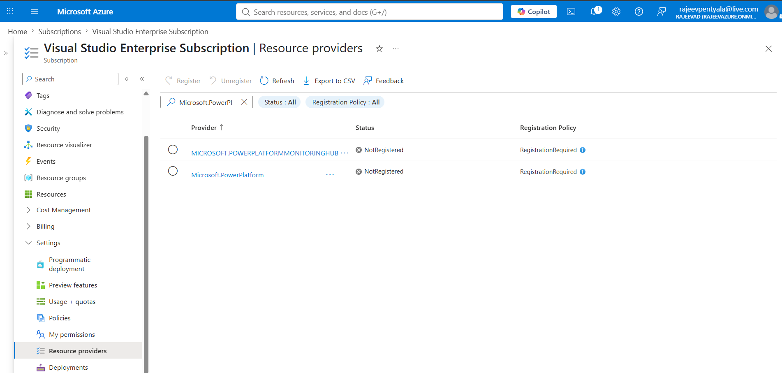Click the Register toolbar button
The width and height of the screenshot is (782, 373).
(183, 81)
